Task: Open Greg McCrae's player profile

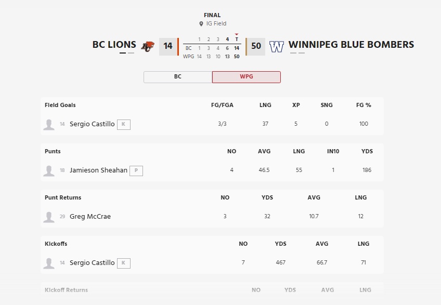Action: [x=90, y=217]
